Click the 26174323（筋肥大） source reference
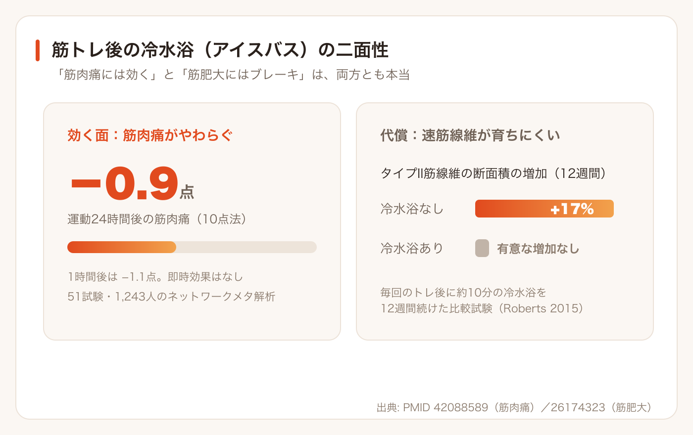The image size is (693, 435). pyautogui.click(x=602, y=407)
